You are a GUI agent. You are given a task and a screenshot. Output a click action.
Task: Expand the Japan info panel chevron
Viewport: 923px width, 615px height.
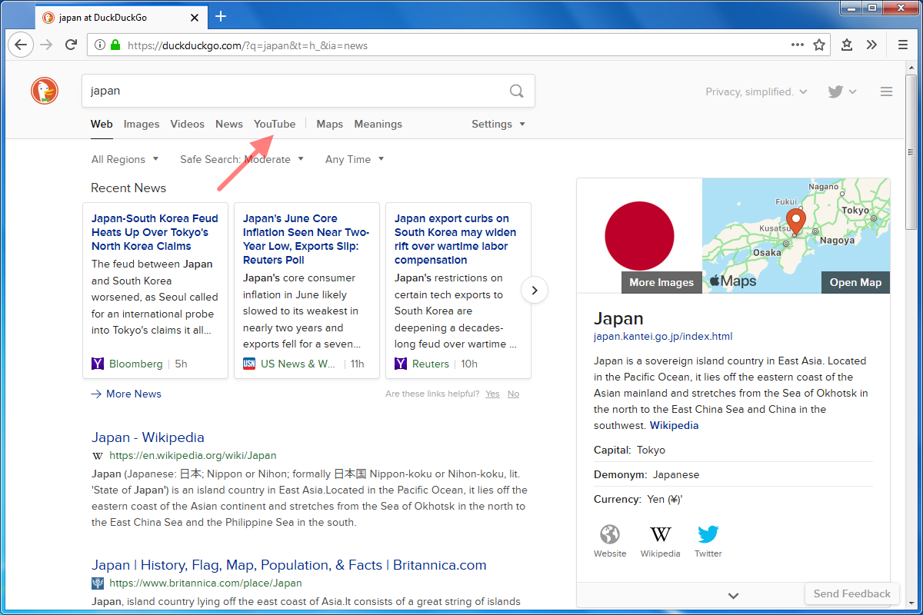coord(733,595)
